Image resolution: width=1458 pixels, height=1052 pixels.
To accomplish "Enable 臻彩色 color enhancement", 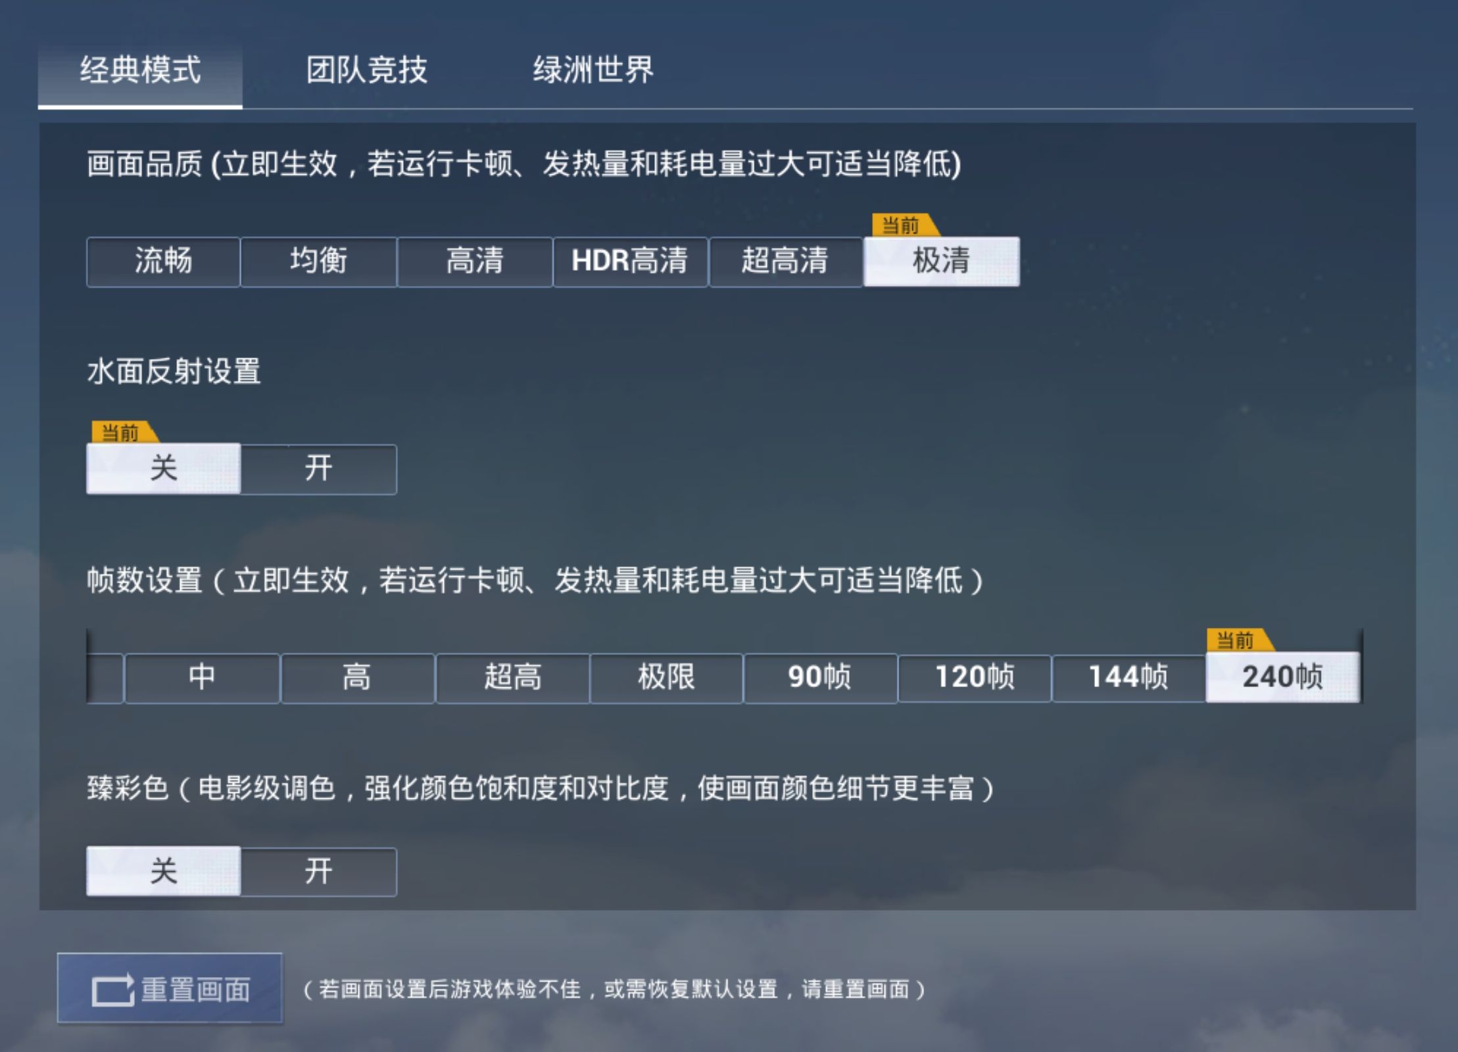I will pyautogui.click(x=318, y=873).
